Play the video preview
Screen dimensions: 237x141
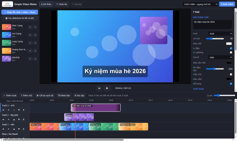coord(107,88)
